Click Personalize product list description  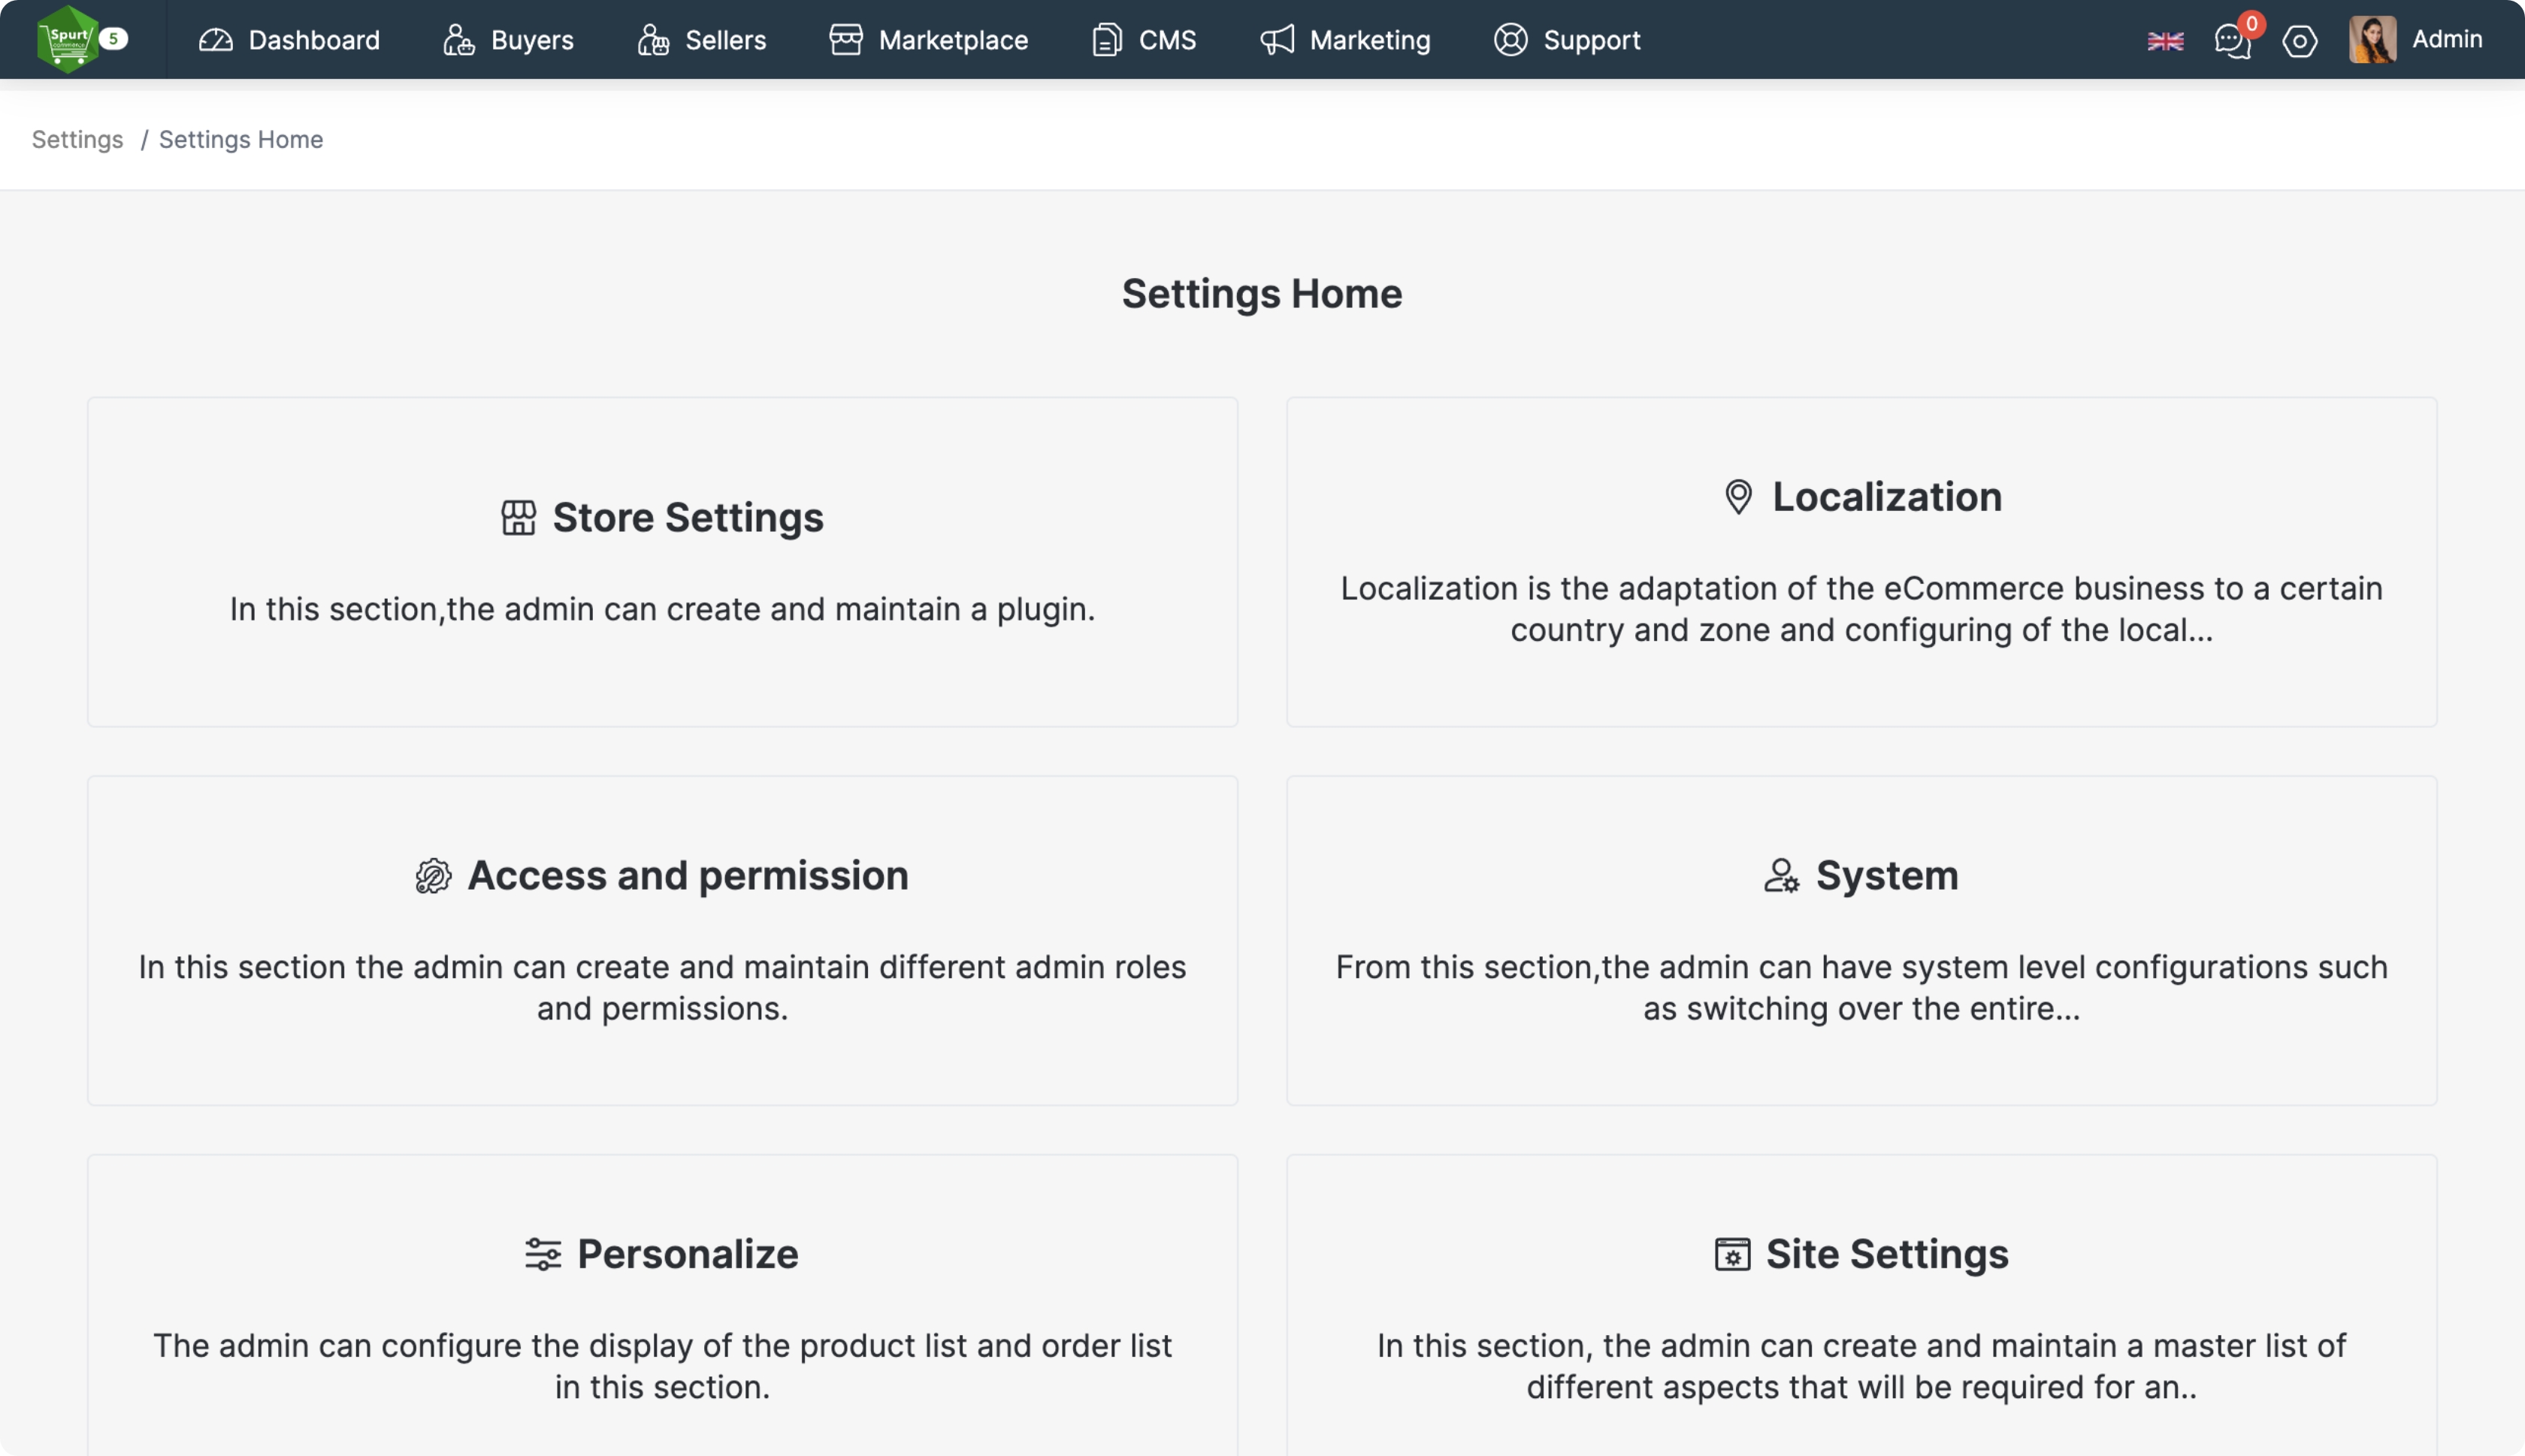click(x=662, y=1366)
